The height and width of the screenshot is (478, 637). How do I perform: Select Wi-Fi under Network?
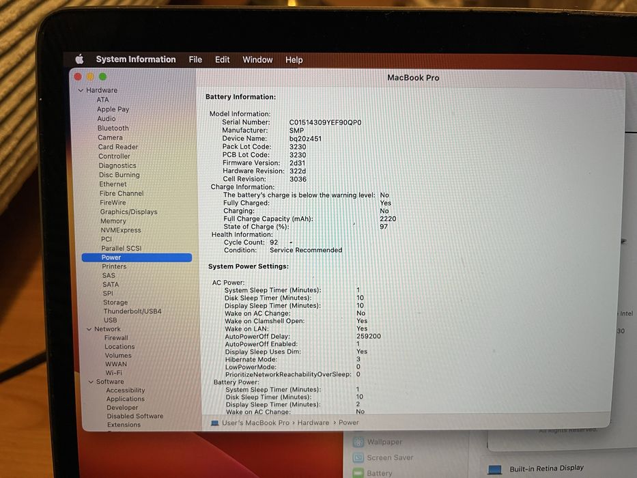point(114,373)
